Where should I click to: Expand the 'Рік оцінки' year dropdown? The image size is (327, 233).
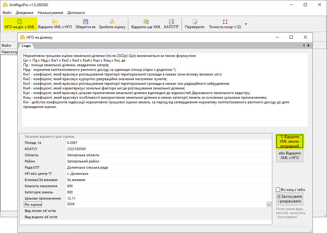coord(269,205)
